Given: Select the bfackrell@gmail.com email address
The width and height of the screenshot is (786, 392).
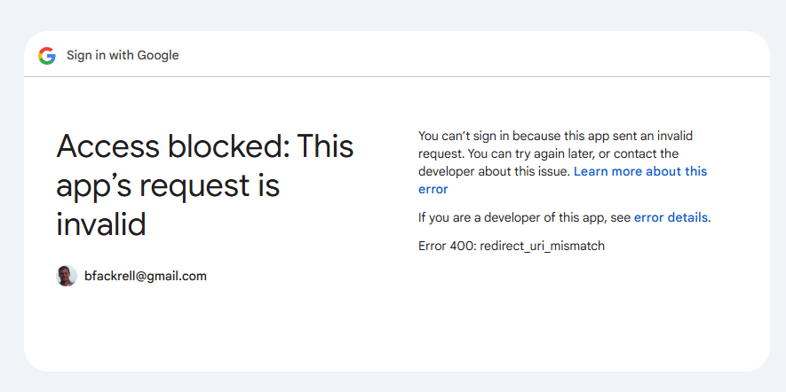Looking at the screenshot, I should point(145,276).
